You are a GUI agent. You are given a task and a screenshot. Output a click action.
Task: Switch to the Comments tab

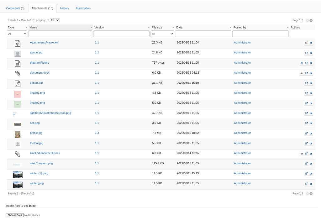[15, 8]
